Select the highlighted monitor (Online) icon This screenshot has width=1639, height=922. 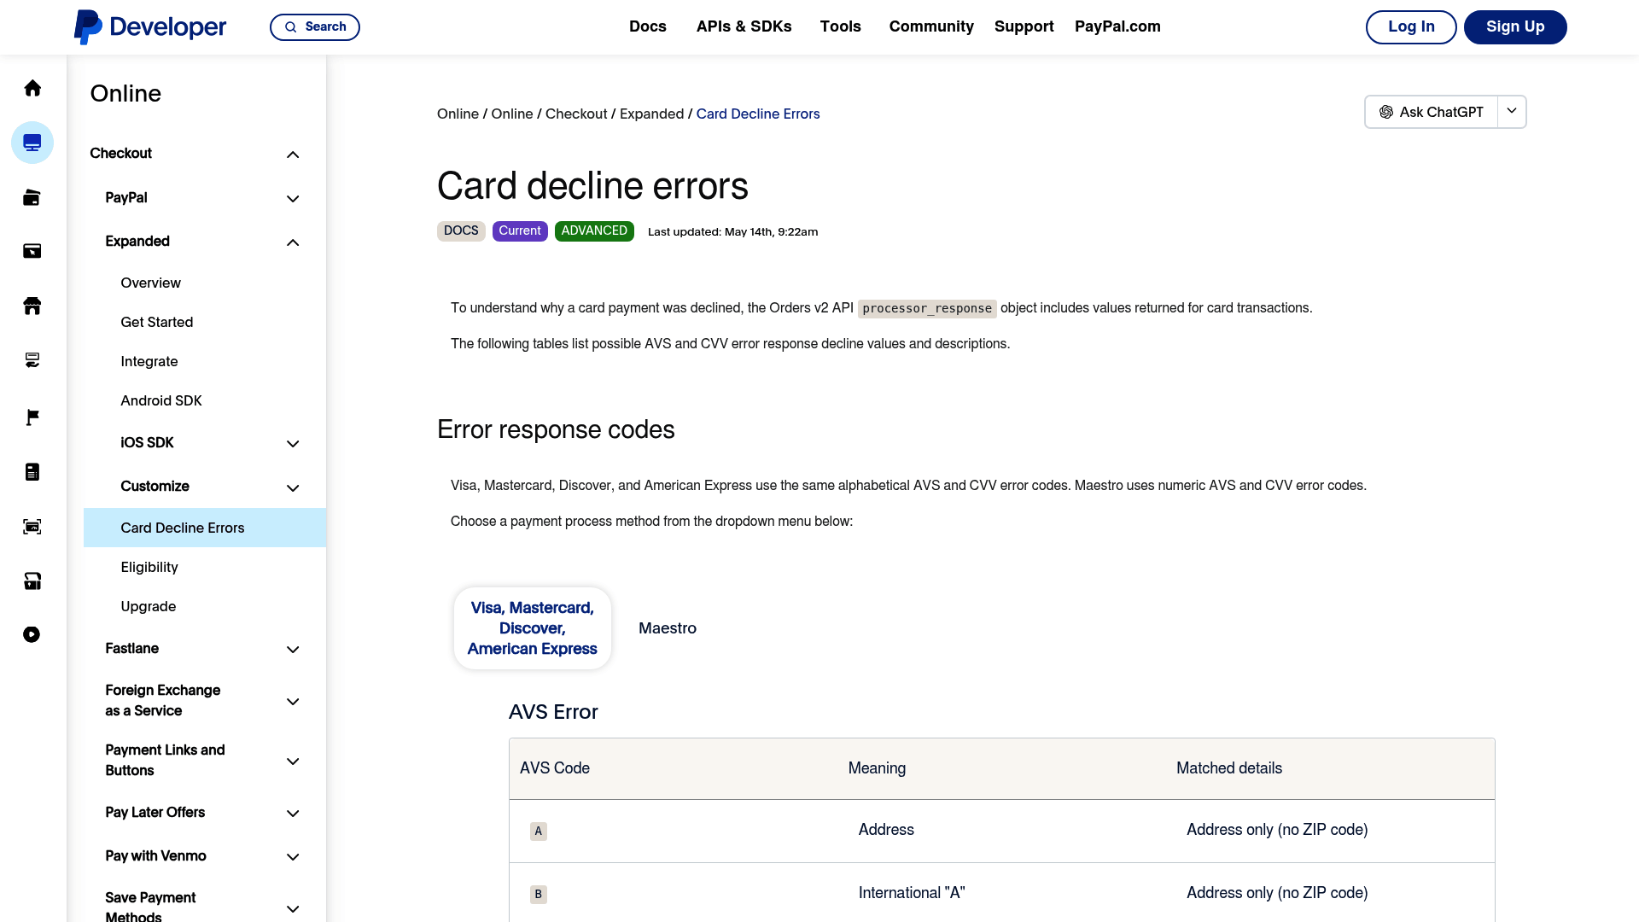[32, 143]
